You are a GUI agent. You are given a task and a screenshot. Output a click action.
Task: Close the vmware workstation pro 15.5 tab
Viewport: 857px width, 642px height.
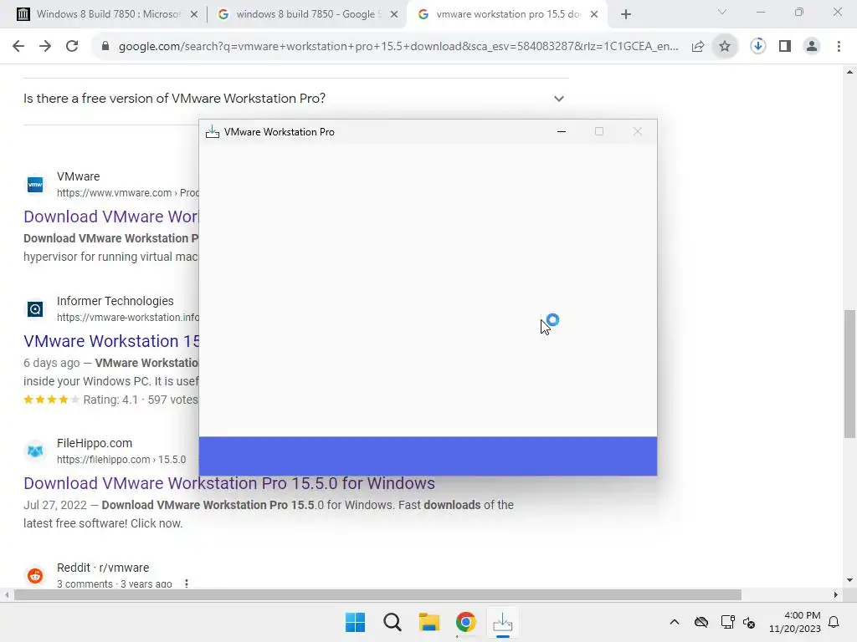point(594,15)
